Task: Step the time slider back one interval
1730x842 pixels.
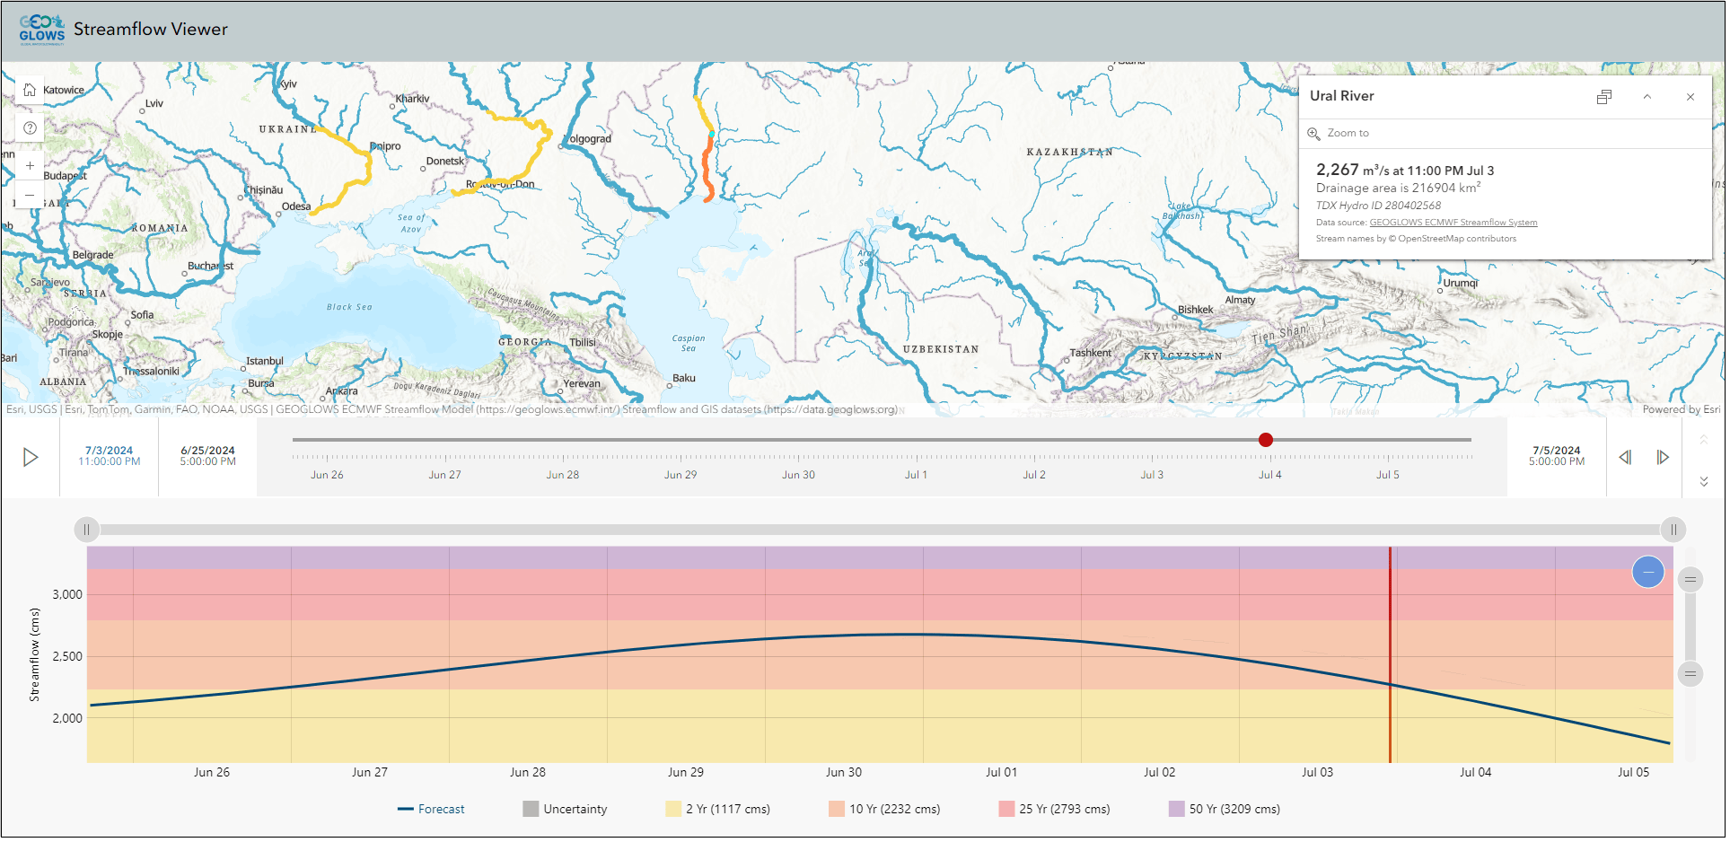Action: click(1625, 458)
